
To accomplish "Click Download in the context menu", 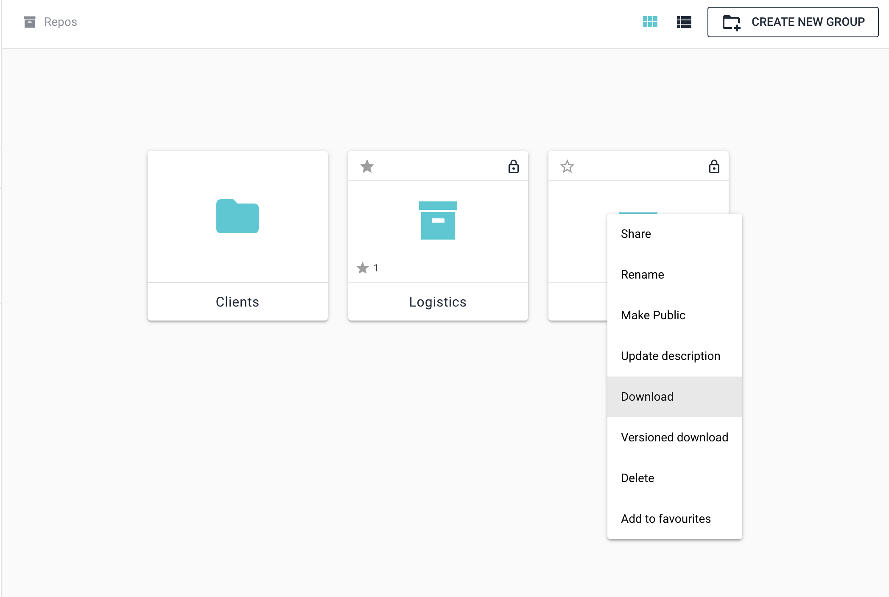I will click(647, 397).
